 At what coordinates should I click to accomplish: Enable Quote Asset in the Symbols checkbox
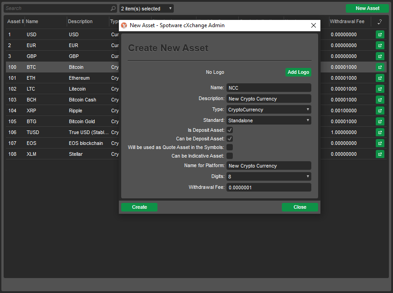(230, 147)
